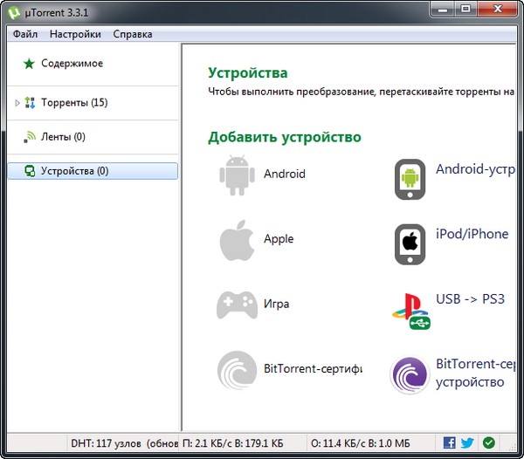
Task: Click the green checkmark network status icon
Action: [488, 443]
